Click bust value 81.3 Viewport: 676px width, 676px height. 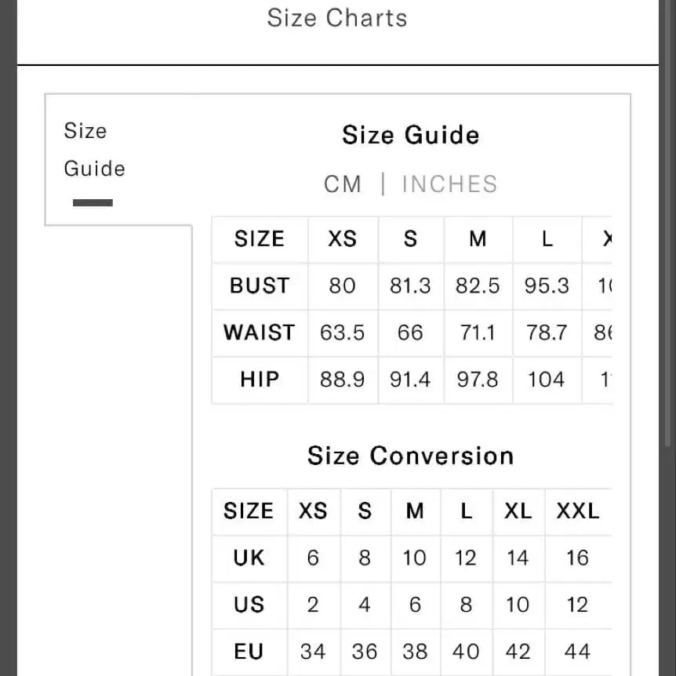[x=410, y=285]
